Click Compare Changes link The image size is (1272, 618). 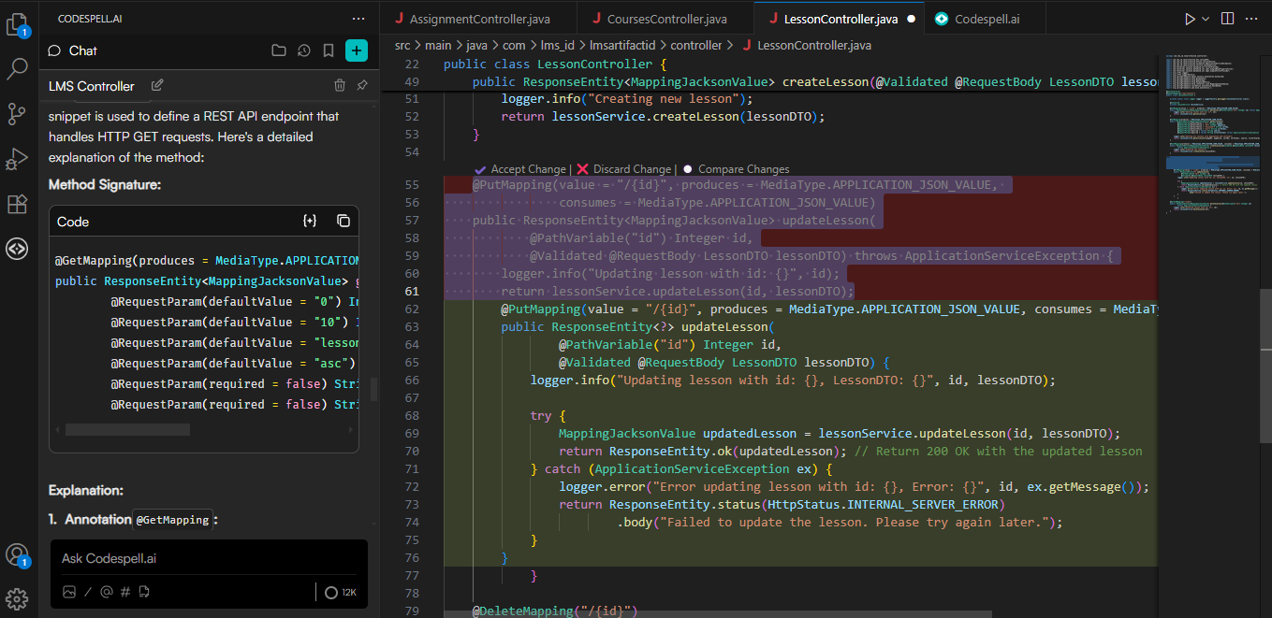point(736,169)
